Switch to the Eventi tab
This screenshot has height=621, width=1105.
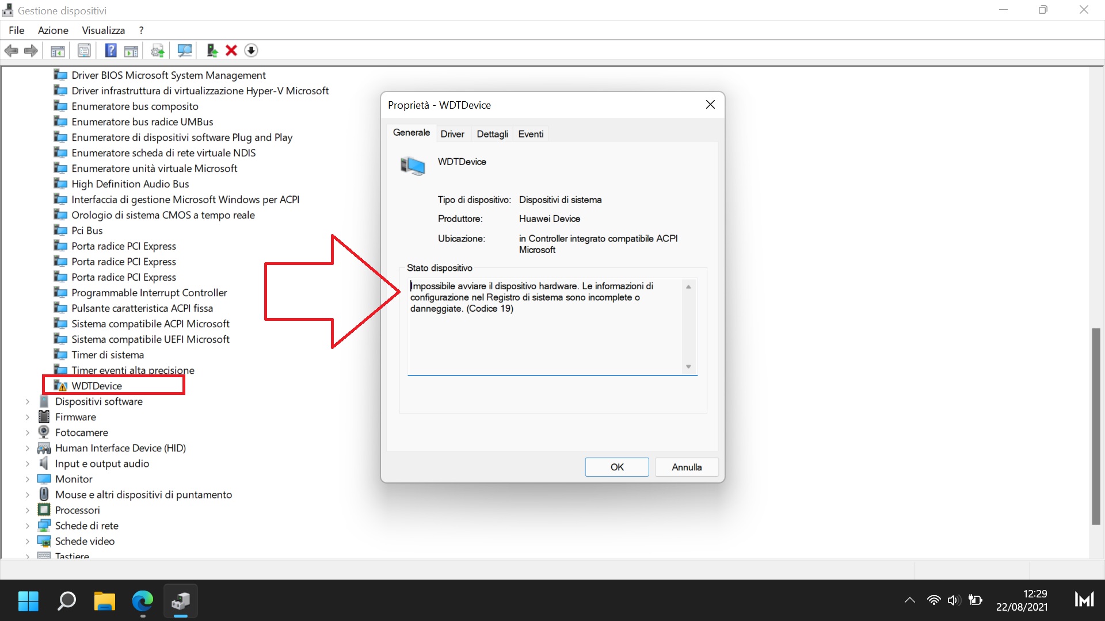coord(531,134)
